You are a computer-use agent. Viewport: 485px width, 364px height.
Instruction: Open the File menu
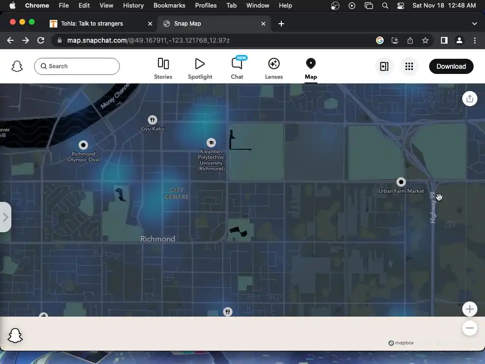click(64, 5)
